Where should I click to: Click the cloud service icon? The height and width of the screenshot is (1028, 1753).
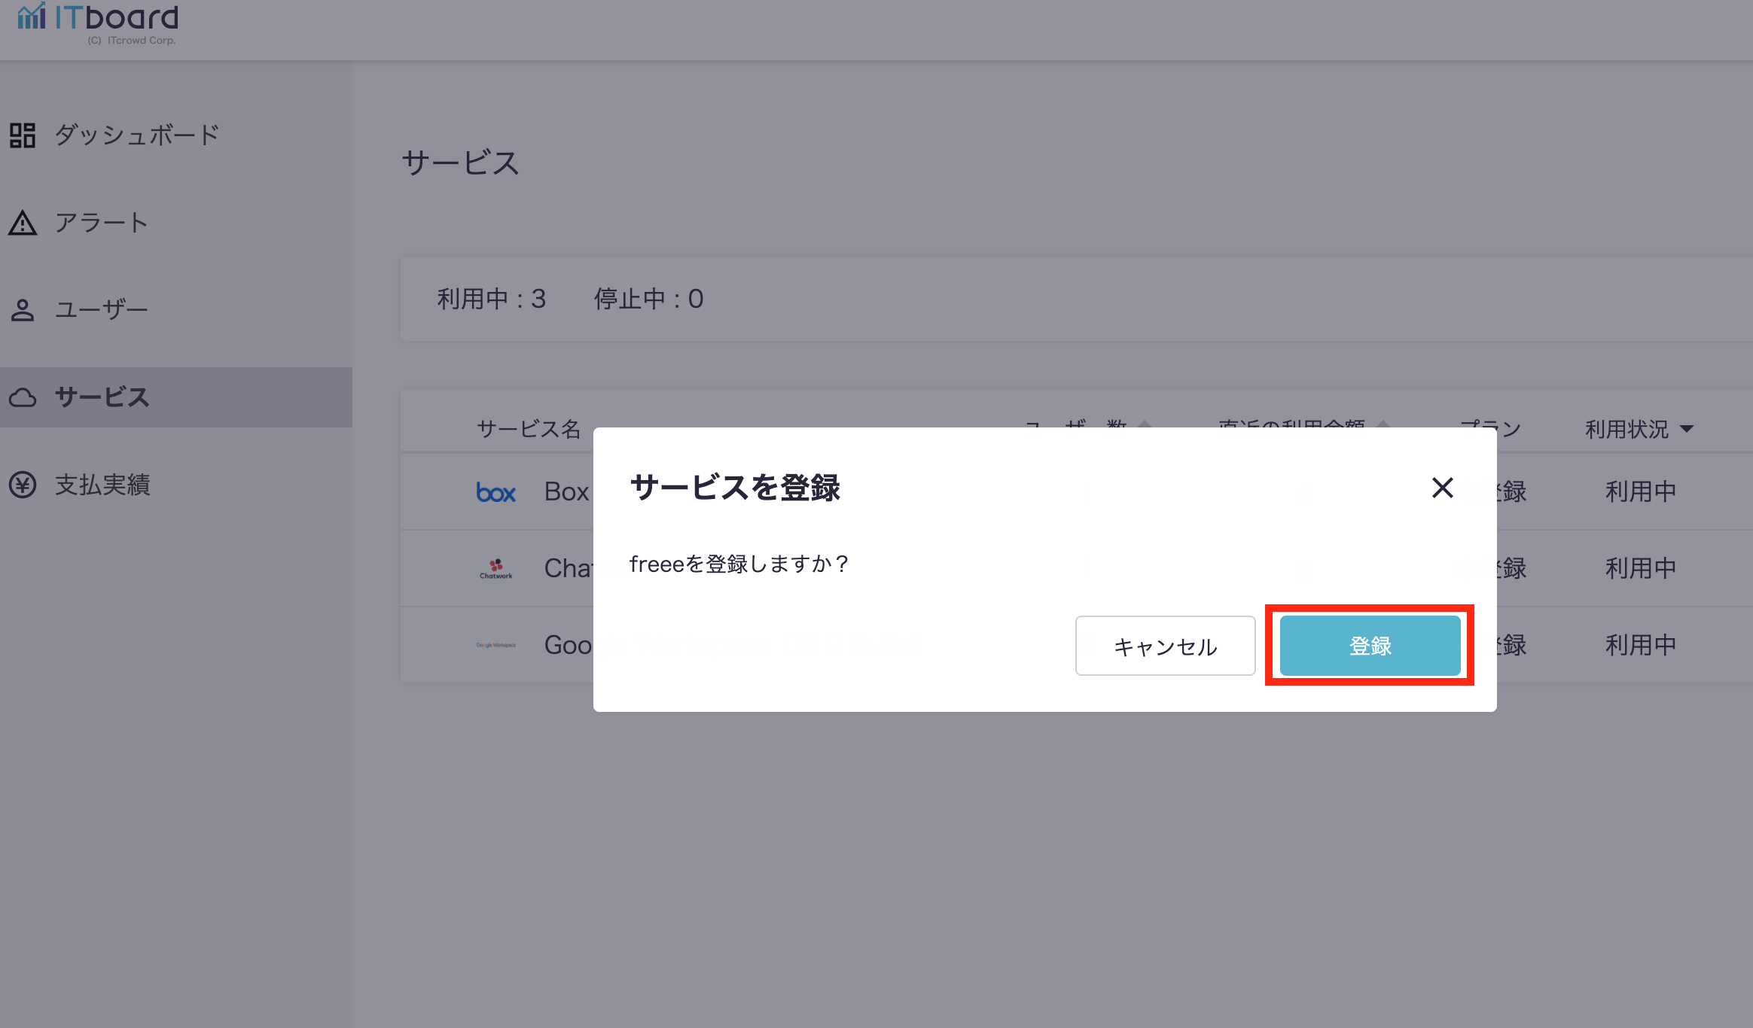(23, 397)
